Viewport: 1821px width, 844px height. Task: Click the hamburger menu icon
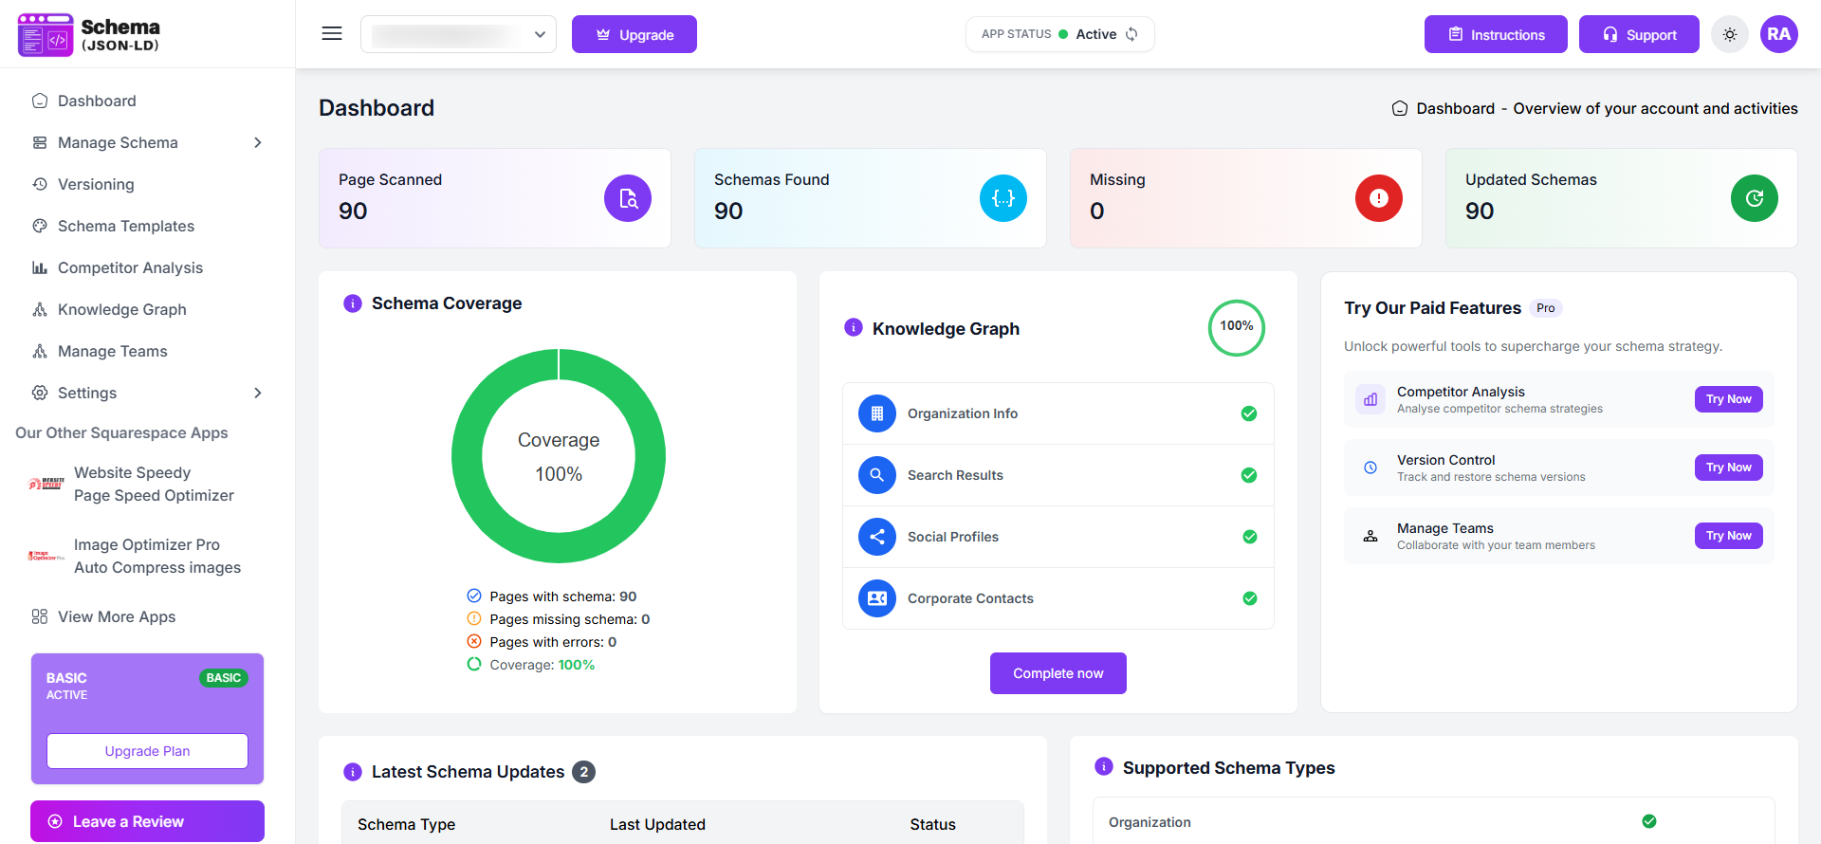(x=332, y=34)
